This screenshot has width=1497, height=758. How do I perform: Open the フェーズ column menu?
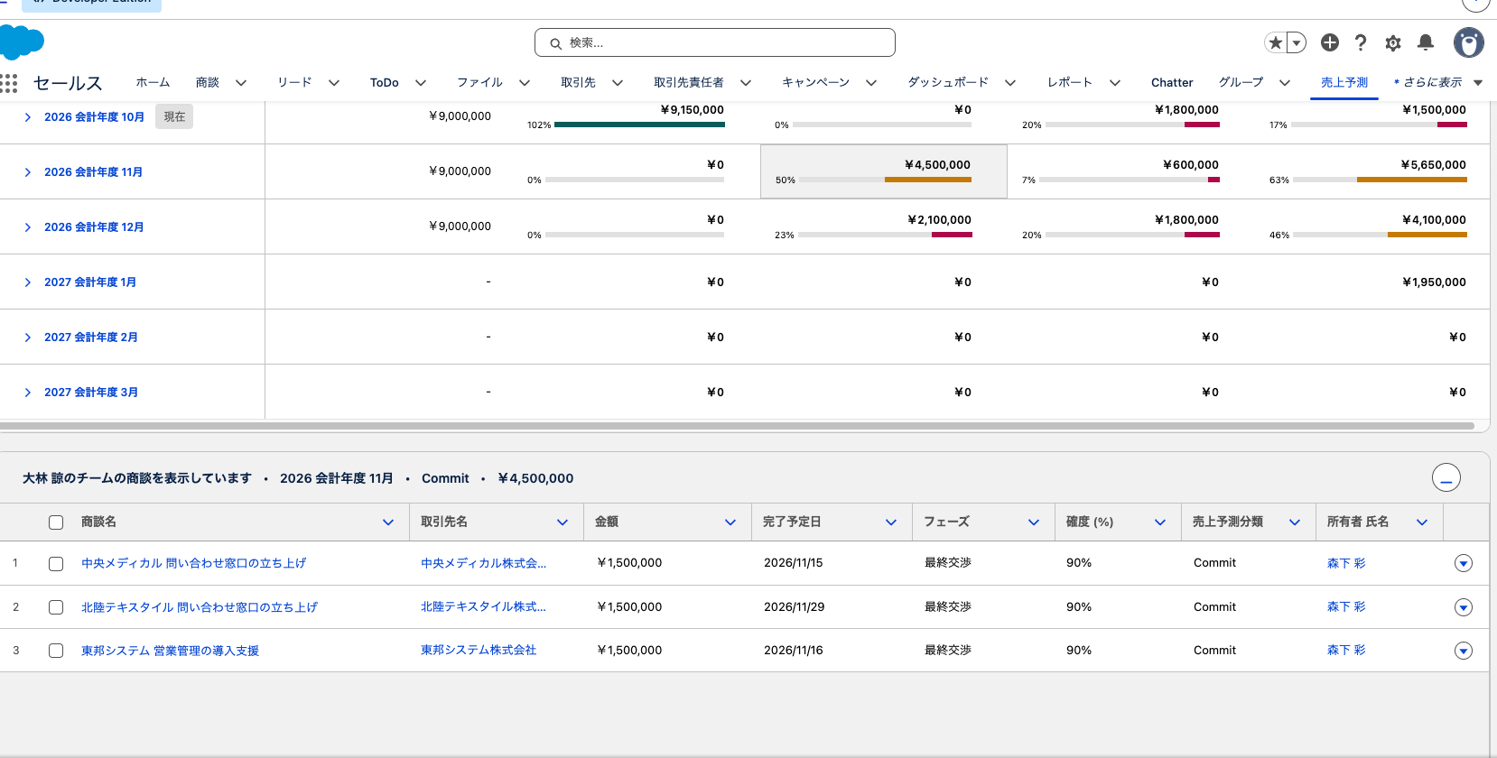click(1034, 522)
